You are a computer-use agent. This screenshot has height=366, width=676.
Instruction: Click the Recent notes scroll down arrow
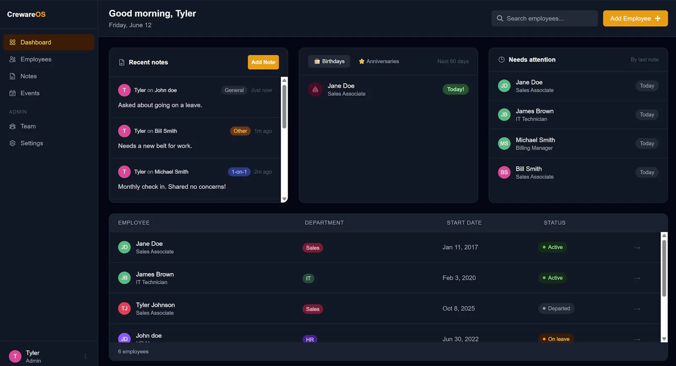(x=284, y=199)
